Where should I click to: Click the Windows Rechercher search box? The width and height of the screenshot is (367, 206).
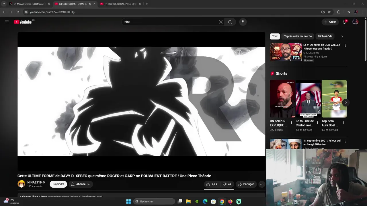(154, 201)
